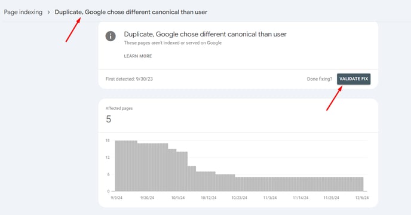Click the VALIDATE FIX button
Viewport: 411px width, 215px height.
point(354,79)
